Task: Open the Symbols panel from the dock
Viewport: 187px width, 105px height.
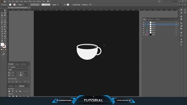Action: tap(181, 19)
